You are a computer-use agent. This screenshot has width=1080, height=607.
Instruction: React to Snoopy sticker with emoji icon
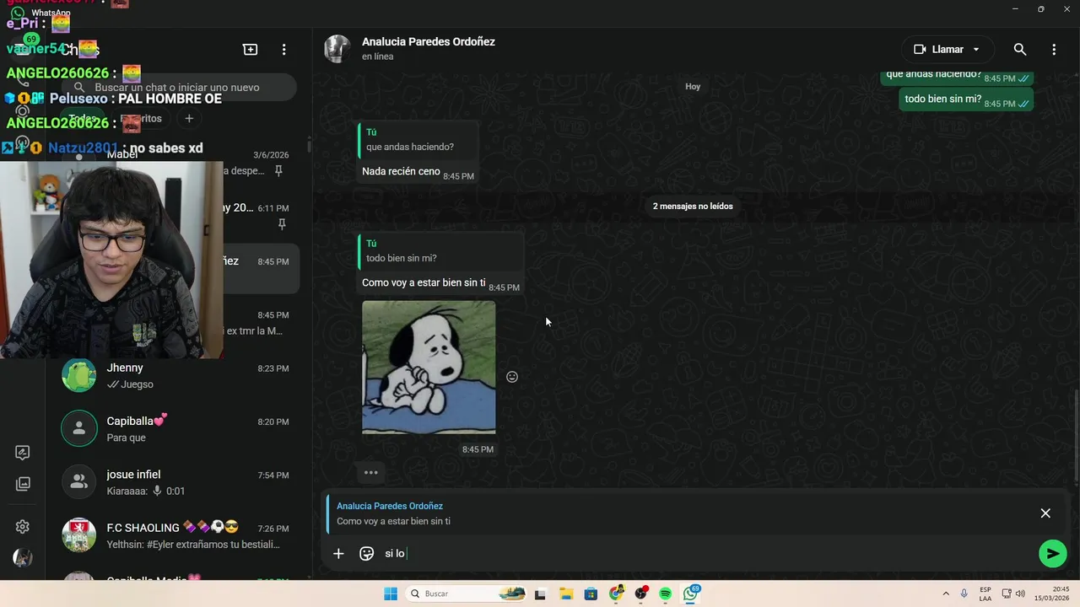pyautogui.click(x=512, y=377)
